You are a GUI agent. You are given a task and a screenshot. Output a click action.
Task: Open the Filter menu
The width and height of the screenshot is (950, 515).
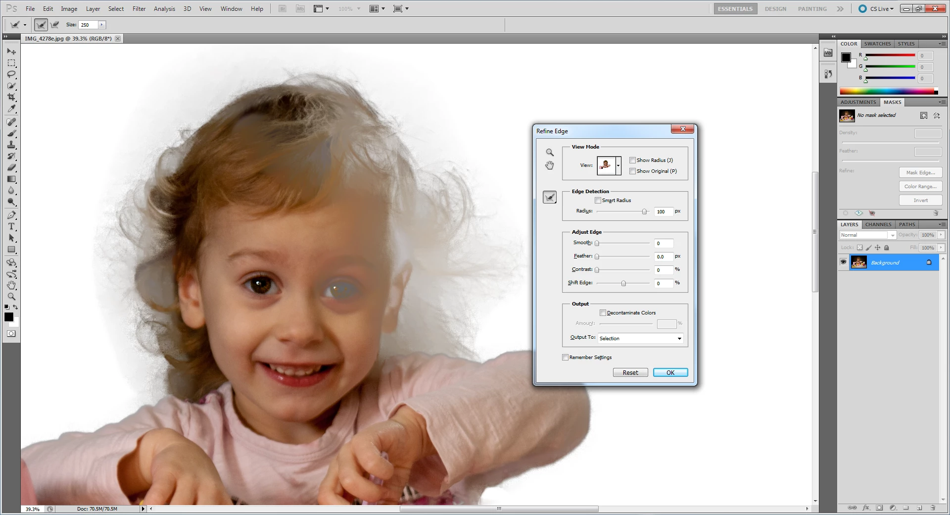139,9
